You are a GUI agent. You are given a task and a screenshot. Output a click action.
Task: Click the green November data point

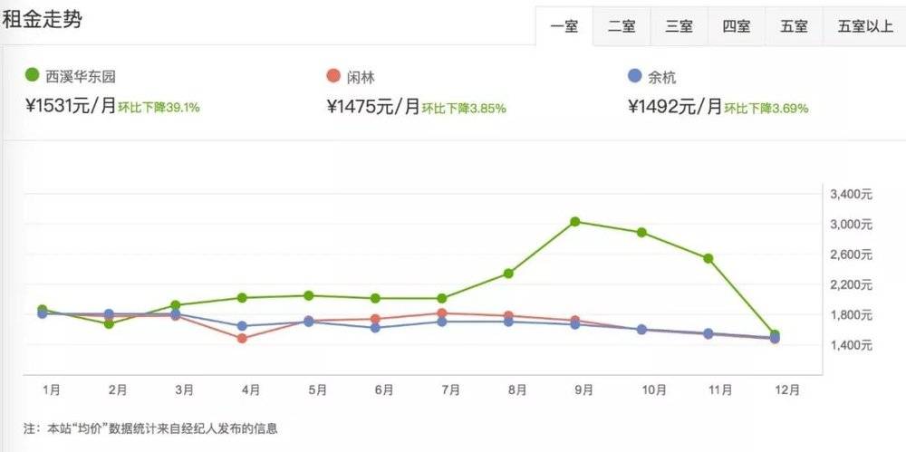coord(708,258)
